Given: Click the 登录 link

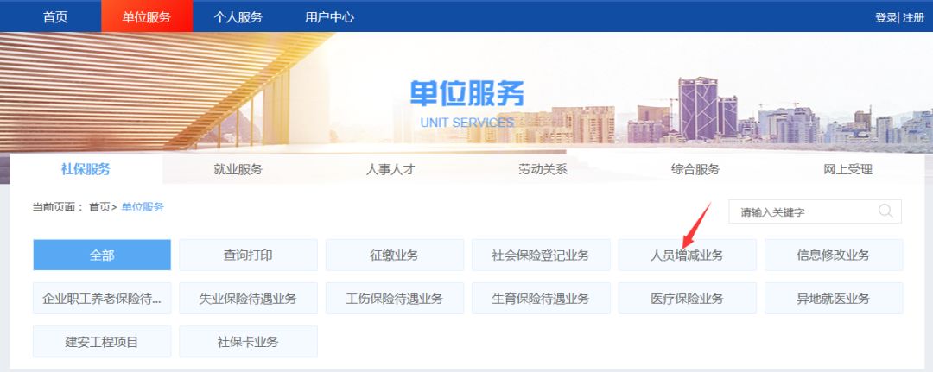Looking at the screenshot, I should pos(885,17).
